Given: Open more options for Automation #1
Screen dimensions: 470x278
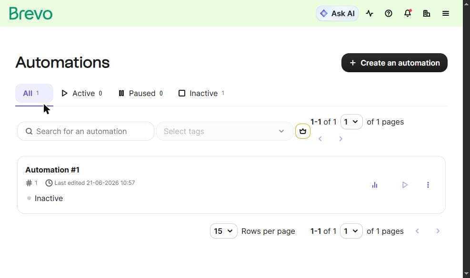Looking at the screenshot, I should click(x=428, y=185).
